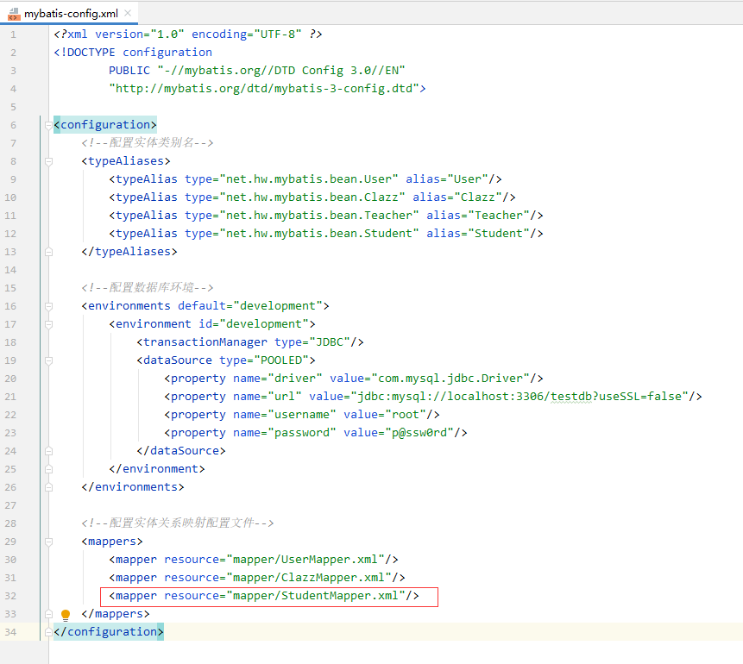
Task: Click the yellow lightbulb intention icon
Action: tap(66, 614)
